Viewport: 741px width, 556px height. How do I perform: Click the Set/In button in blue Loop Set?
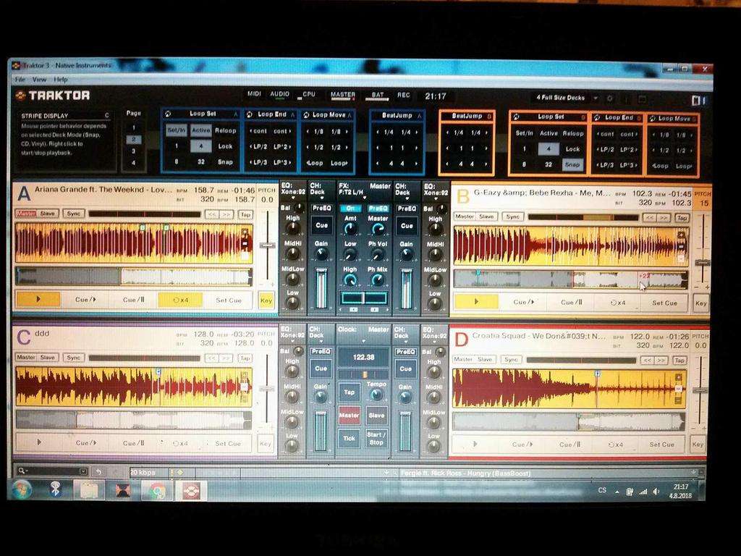[x=177, y=130]
